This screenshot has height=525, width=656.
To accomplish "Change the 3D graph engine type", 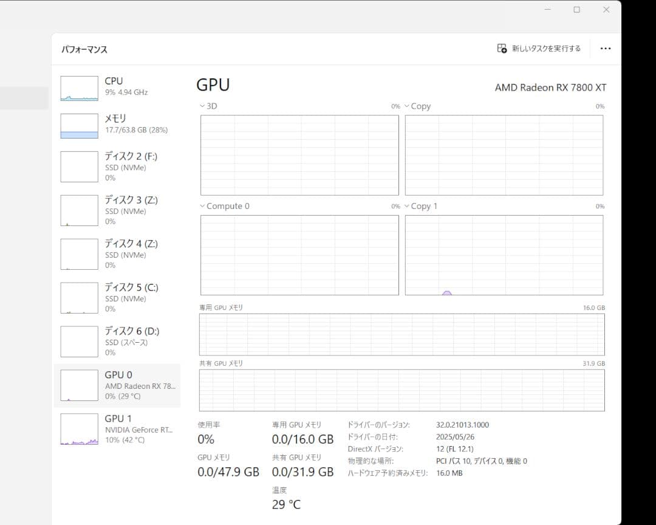I will pos(201,106).
